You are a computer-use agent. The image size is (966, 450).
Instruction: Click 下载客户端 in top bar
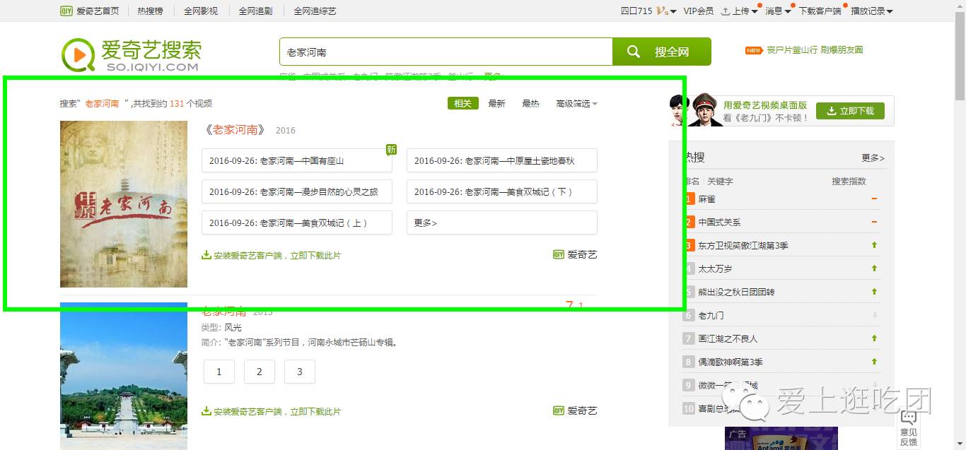click(820, 11)
